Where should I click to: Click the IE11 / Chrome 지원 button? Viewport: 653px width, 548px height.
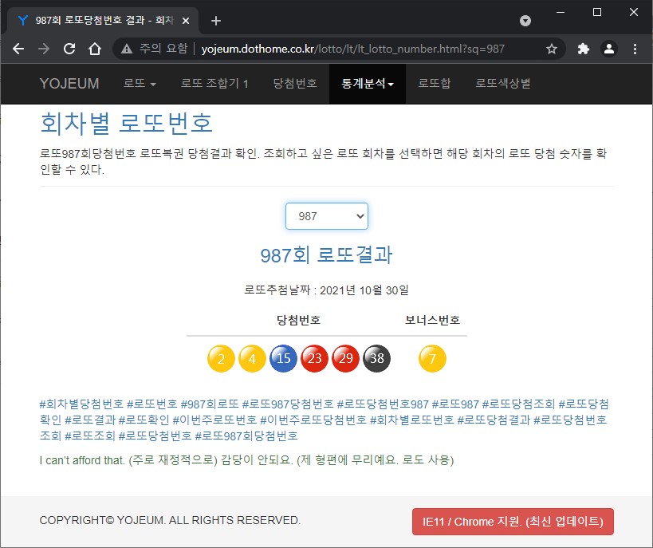[513, 522]
